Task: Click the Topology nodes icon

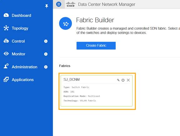Action: point(6,28)
